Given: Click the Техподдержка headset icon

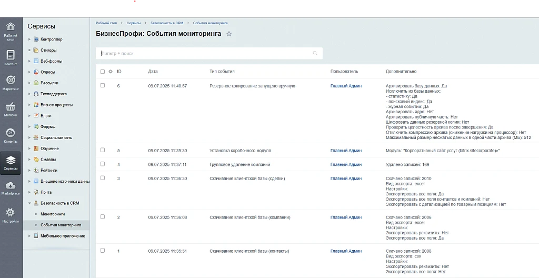Looking at the screenshot, I should tap(36, 94).
